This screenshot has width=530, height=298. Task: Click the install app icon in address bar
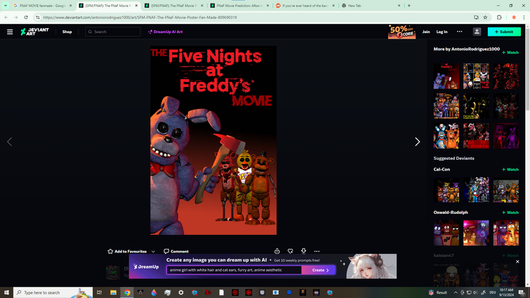click(476, 18)
